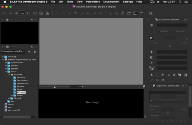Click the refresh folder icon
Viewport: 192px width, 125px height.
[x=35, y=52]
